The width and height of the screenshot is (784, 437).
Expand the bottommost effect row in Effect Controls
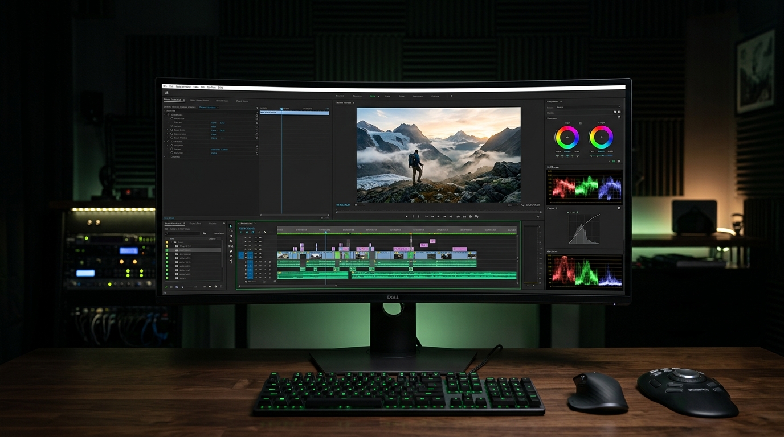click(166, 156)
